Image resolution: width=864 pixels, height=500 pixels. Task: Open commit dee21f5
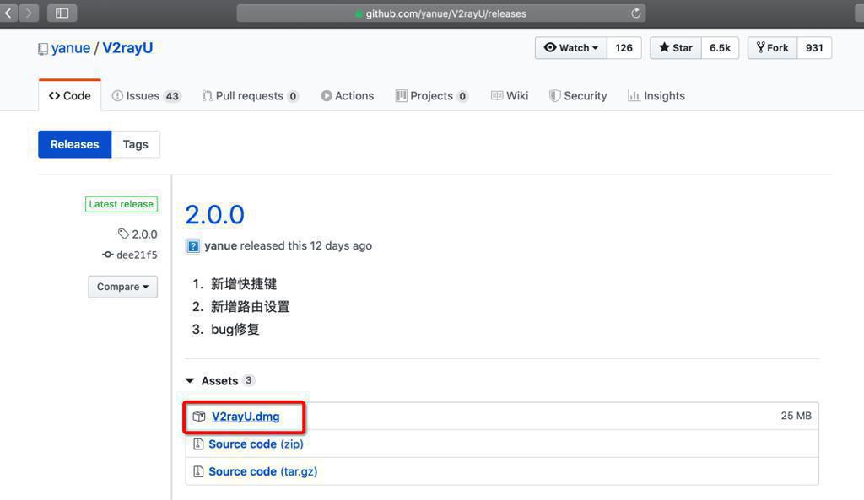coord(130,255)
